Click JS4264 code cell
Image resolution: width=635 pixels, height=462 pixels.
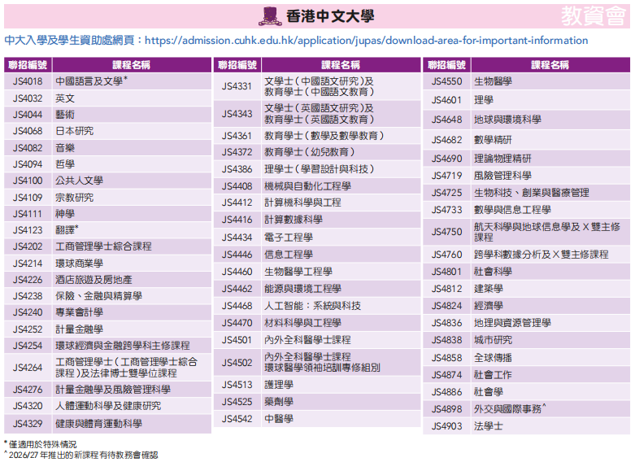[28, 368]
